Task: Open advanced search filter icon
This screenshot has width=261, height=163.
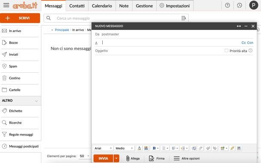Action: pos(184,18)
